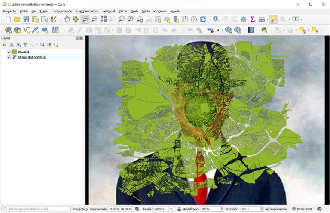Create a new blank project
Image resolution: width=330 pixels, height=213 pixels.
click(x=8, y=19)
